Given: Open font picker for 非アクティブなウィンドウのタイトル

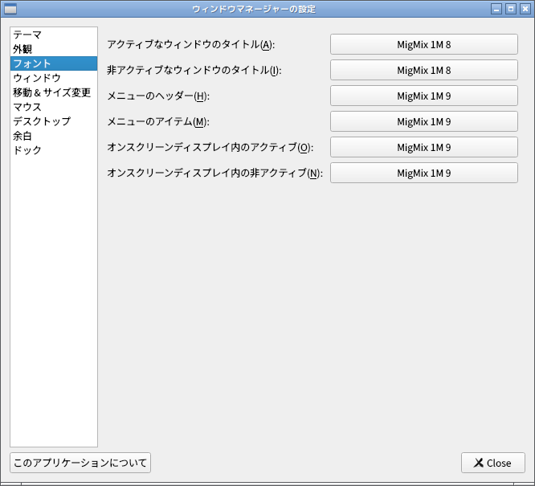Looking at the screenshot, I should coord(424,70).
